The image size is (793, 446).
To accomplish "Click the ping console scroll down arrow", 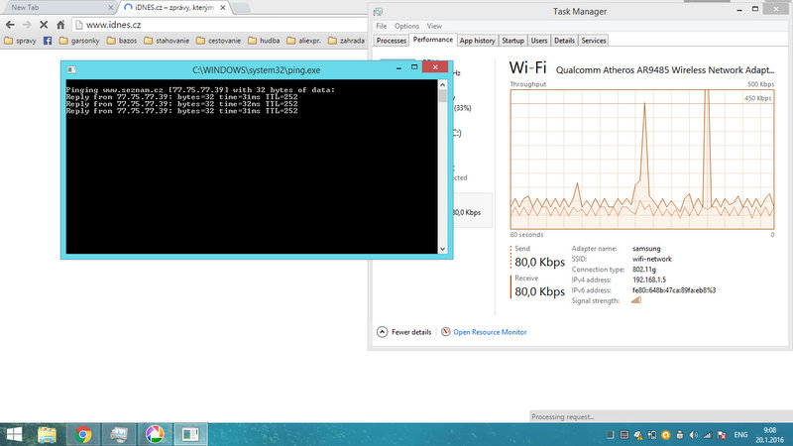I will [442, 249].
